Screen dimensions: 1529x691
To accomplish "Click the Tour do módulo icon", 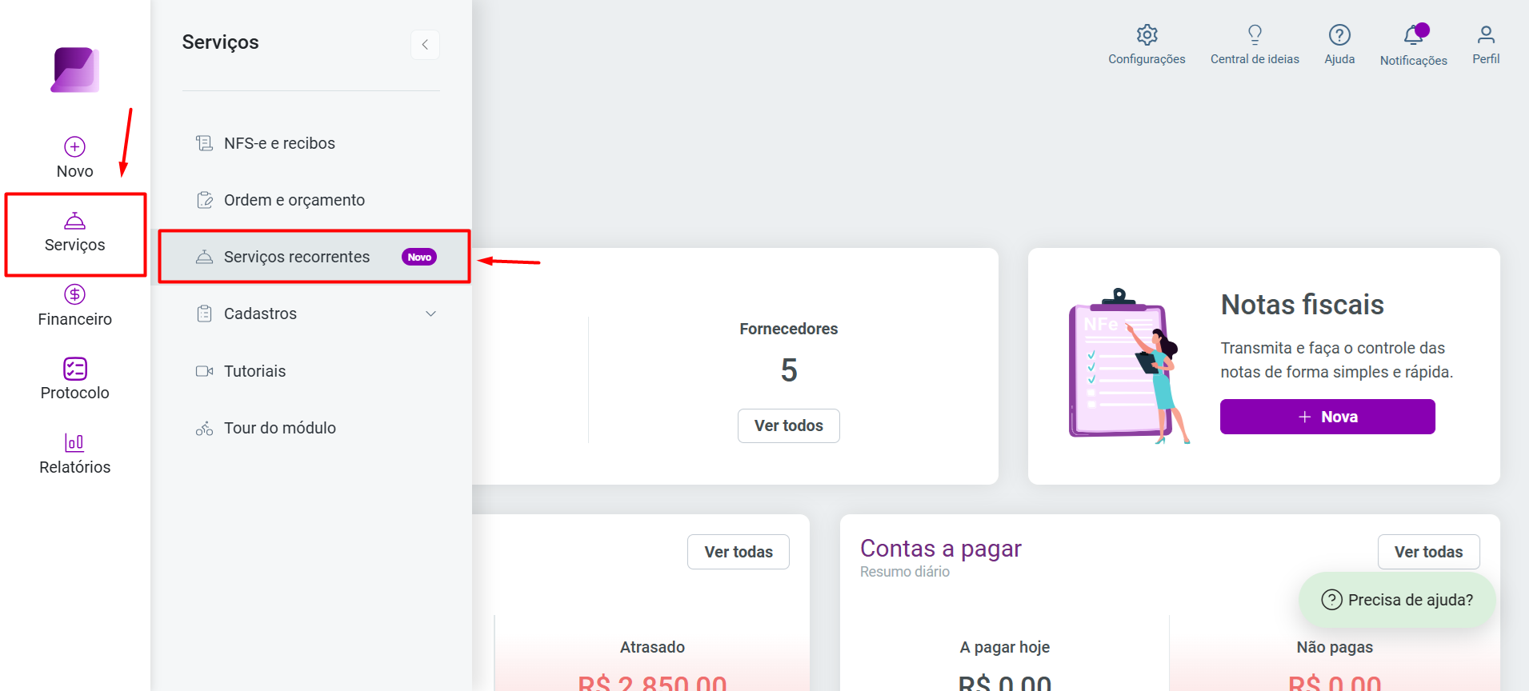I will (x=205, y=428).
